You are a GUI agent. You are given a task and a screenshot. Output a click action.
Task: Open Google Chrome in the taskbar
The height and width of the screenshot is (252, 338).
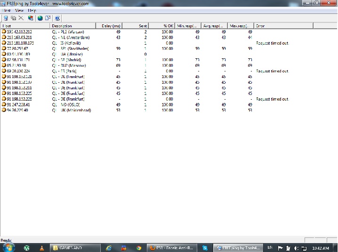point(139,247)
